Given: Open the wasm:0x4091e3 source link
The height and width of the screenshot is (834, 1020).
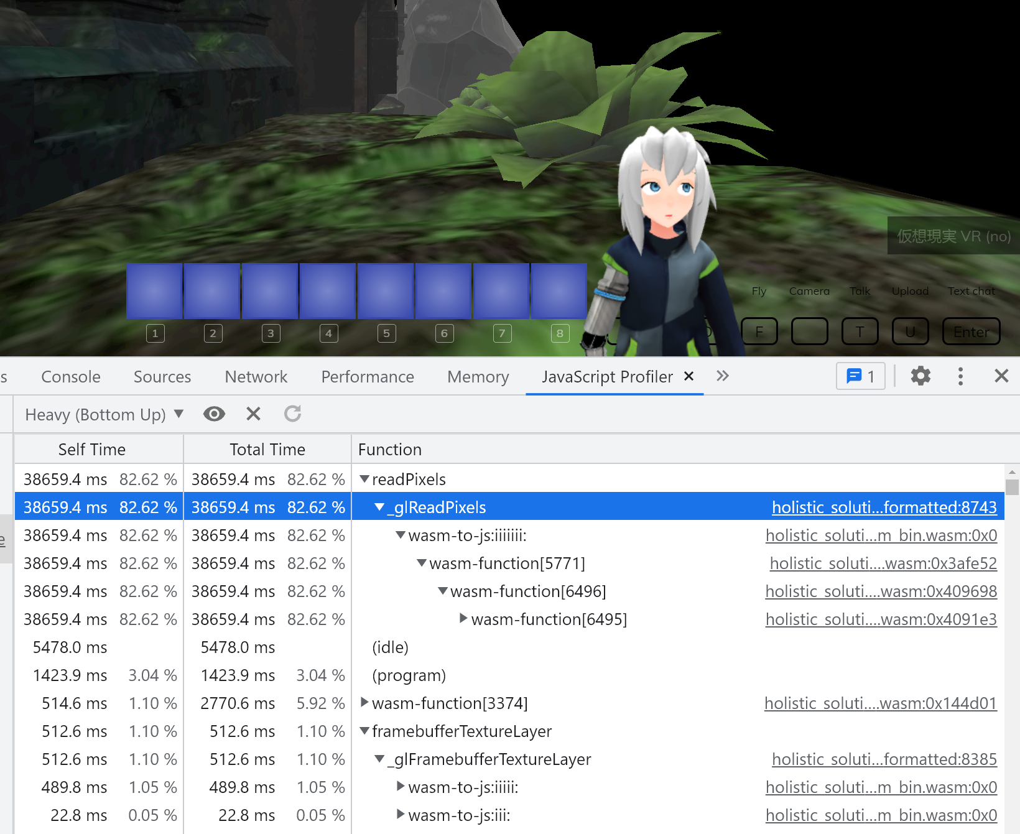Looking at the screenshot, I should point(881,619).
